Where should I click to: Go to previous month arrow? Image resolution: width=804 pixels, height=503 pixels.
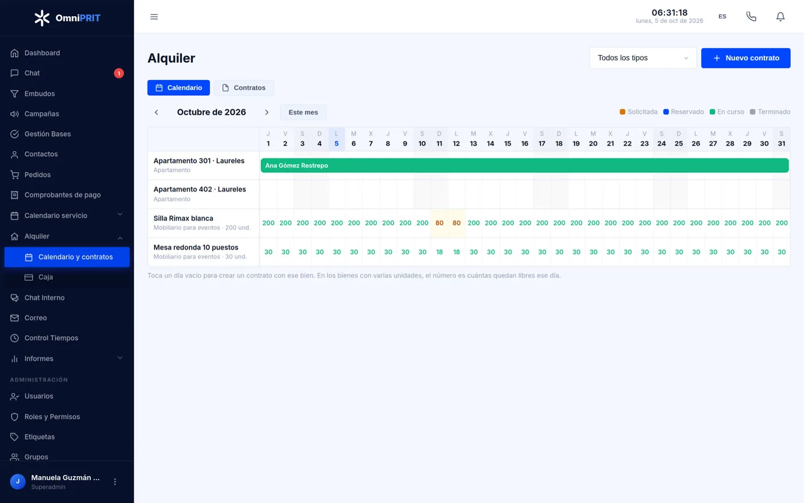[156, 113]
